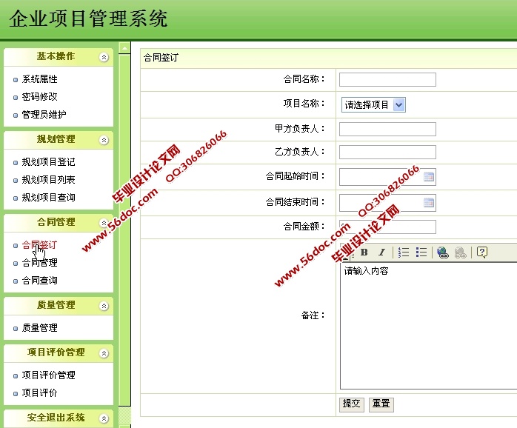
Task: Collapse the 规划管理 panel
Action: click(104, 140)
